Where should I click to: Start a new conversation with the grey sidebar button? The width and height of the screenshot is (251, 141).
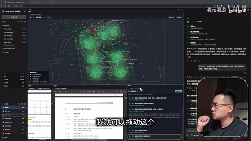[x=14, y=17]
